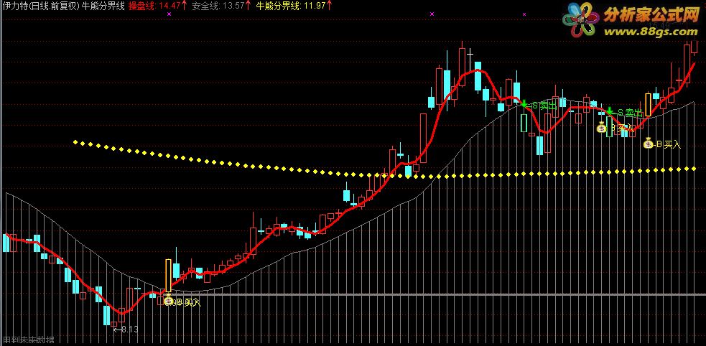Viewport: 706px width, 346px height.
Task: Click red up arrow after 11.97
Action: coord(330,6)
